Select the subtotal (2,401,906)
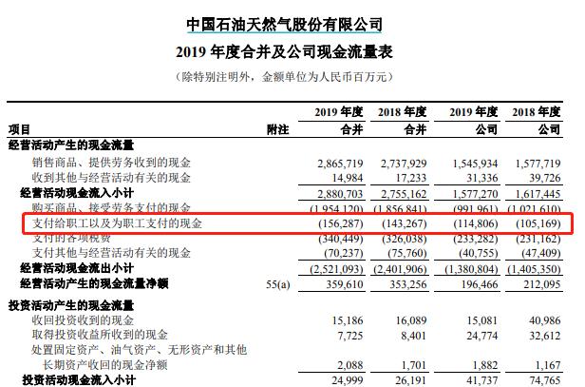The width and height of the screenshot is (585, 387). point(400,269)
